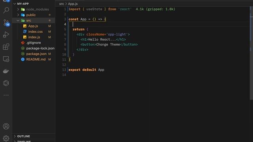This screenshot has width=253, height=142.
Task: Click the index.css file icon
Action: tap(25, 32)
